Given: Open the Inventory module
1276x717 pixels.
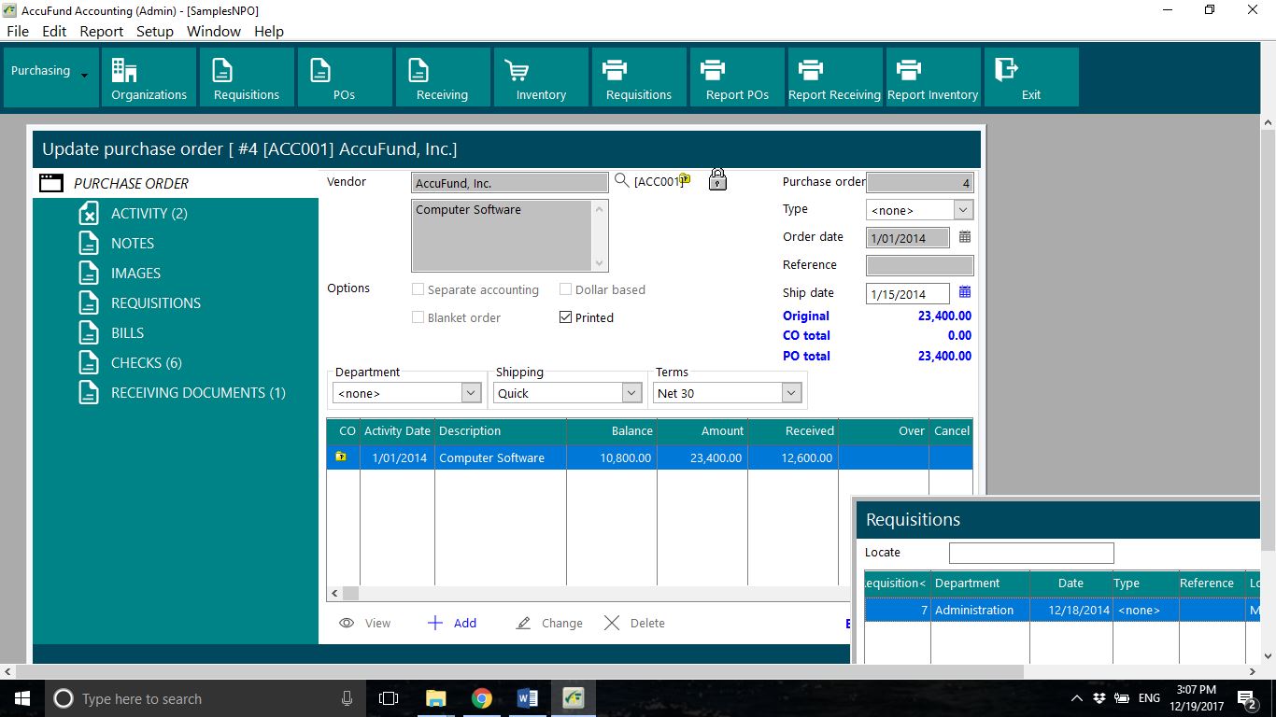Looking at the screenshot, I should click(x=540, y=77).
